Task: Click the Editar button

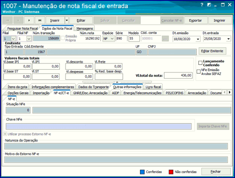Action: point(81,20)
